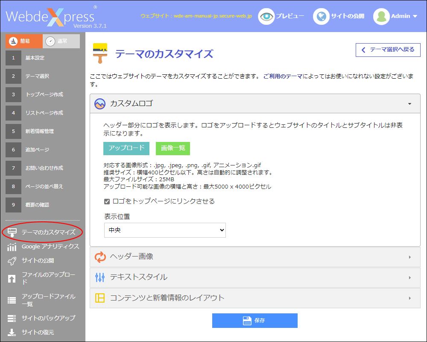Viewport: 427px width, 342px height.
Task: Open サイトのバックアップ sidebar link
Action: click(49, 318)
